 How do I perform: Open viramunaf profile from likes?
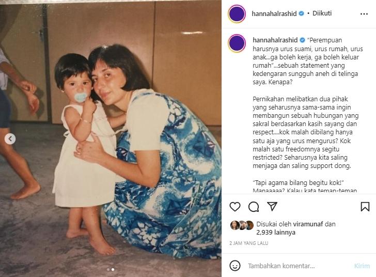coord(308,224)
